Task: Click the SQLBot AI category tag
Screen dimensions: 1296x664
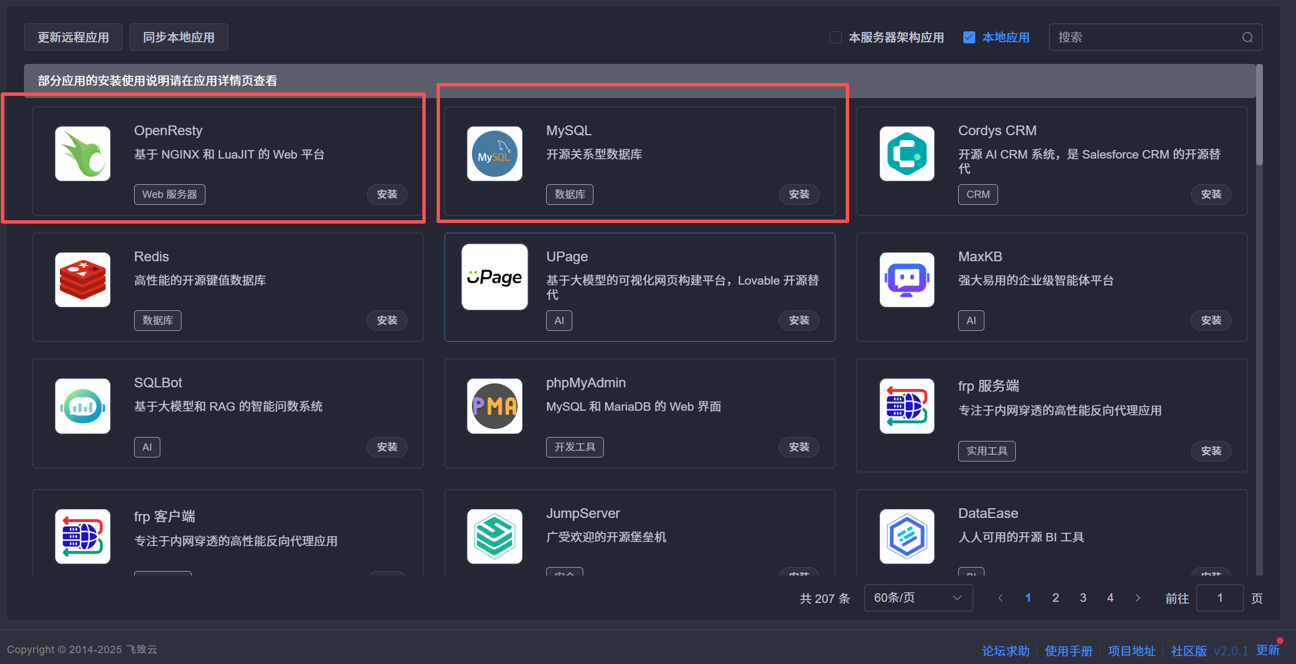Action: click(147, 447)
